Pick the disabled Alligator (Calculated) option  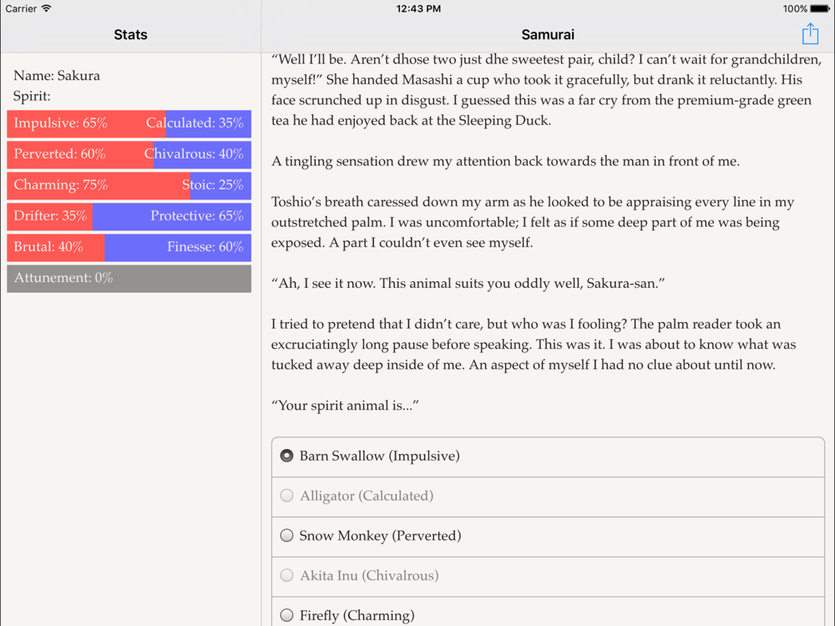[x=548, y=497]
